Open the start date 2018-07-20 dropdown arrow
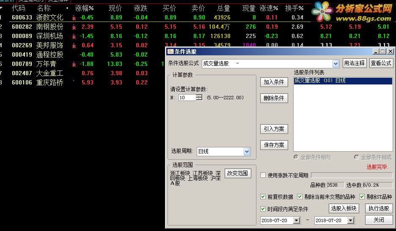The height and width of the screenshot is (231, 396). point(297,220)
